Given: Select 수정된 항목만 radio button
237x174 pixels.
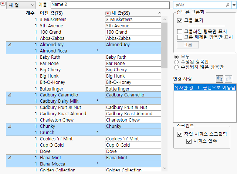Looking at the screenshot, I should coord(176,62).
